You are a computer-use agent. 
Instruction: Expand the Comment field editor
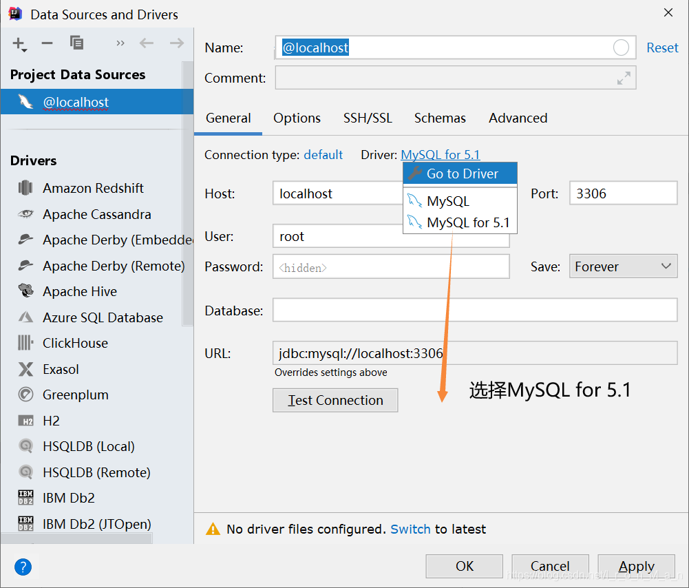pyautogui.click(x=624, y=78)
